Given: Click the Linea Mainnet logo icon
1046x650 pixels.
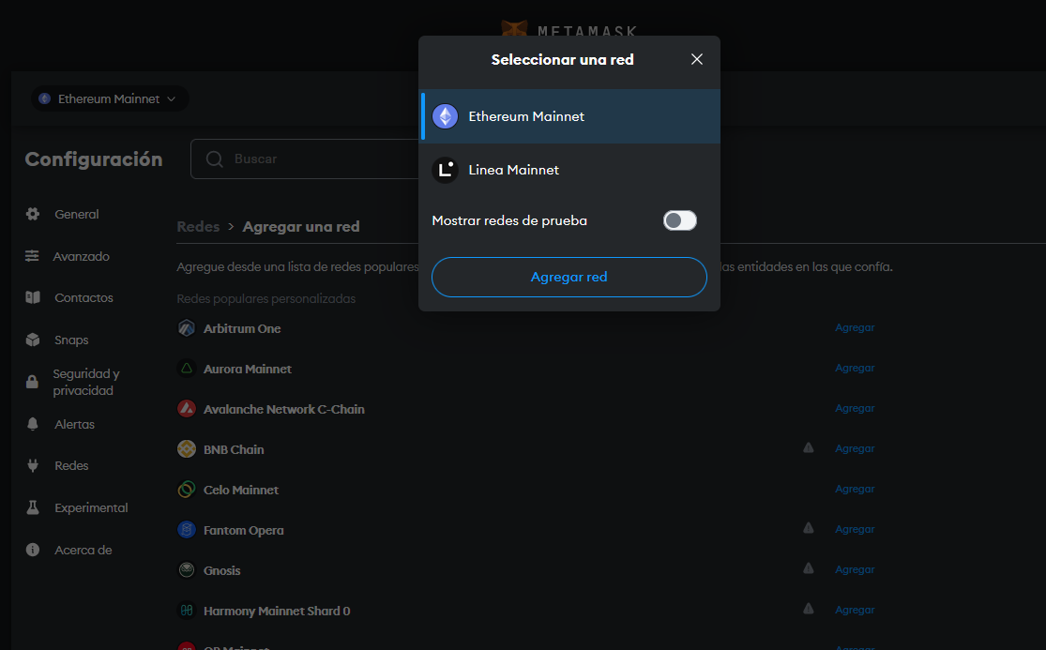Looking at the screenshot, I should (x=445, y=170).
